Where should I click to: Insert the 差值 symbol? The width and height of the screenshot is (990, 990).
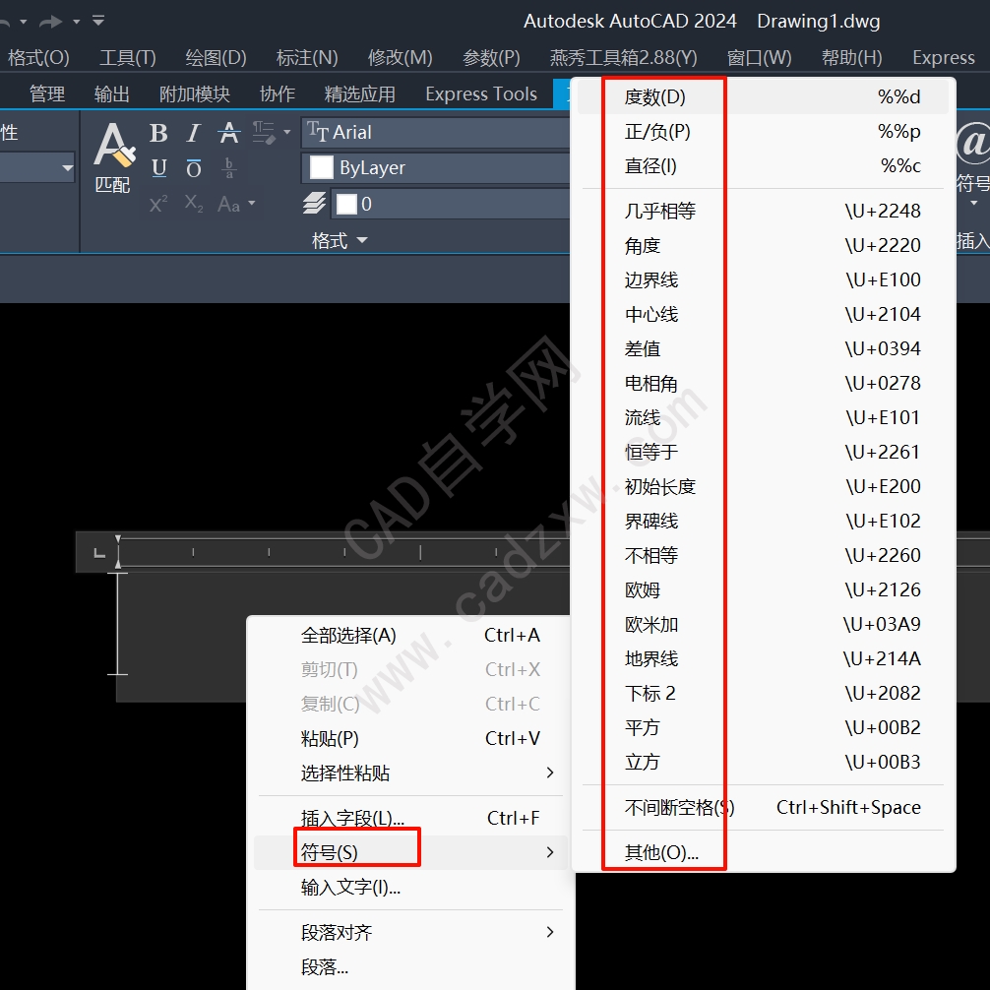point(763,348)
